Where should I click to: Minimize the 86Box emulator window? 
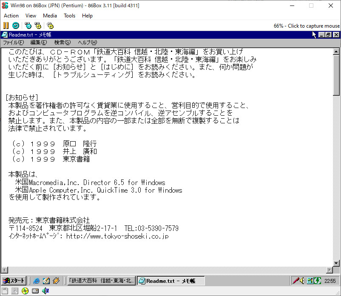pyautogui.click(x=292, y=6)
